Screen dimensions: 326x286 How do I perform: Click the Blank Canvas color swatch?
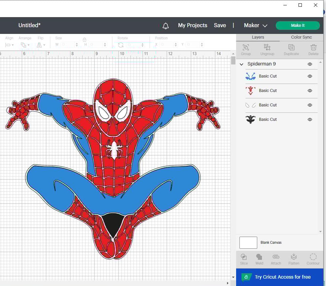(248, 242)
